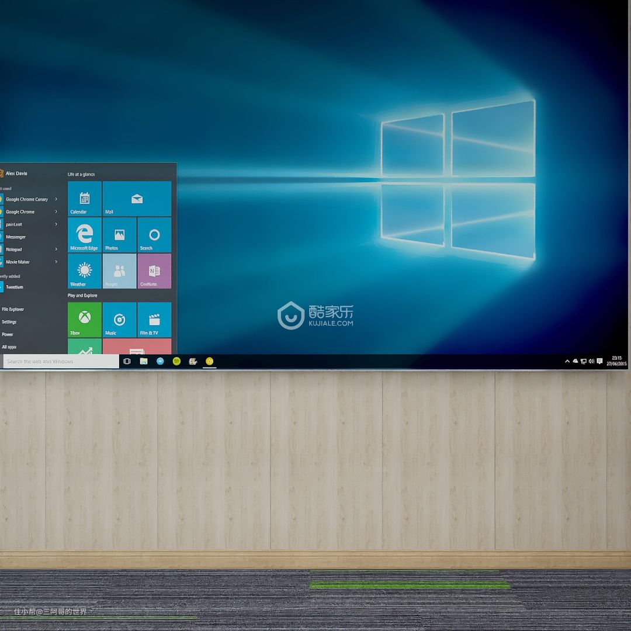Viewport: 631px width, 631px height.
Task: Show All apps in Start menu
Action: [9, 346]
